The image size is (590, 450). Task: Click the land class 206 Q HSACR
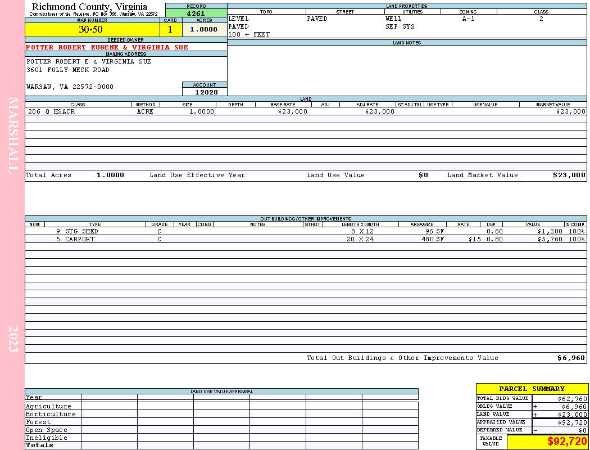[51, 111]
